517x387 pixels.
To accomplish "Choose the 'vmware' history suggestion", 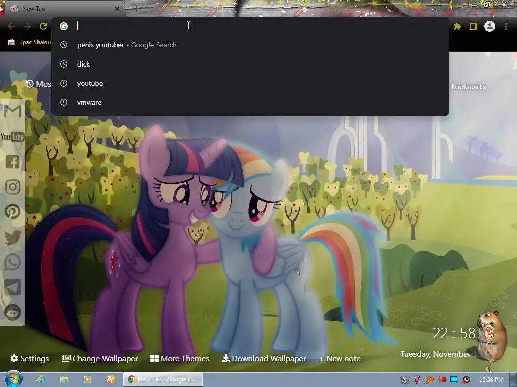I will [x=250, y=102].
